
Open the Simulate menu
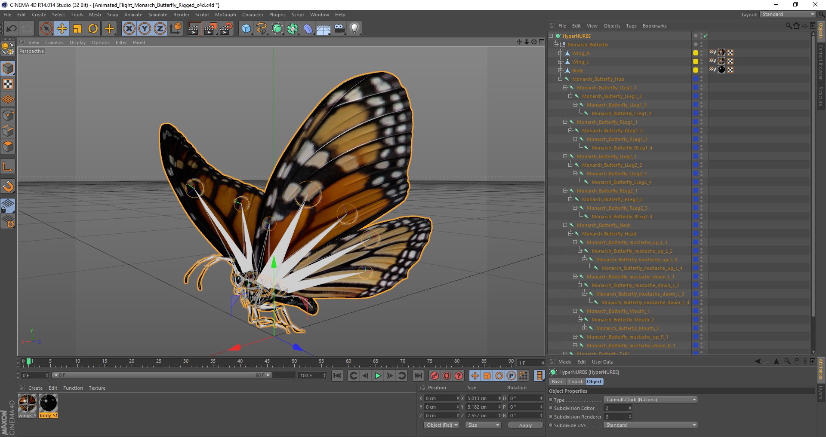(158, 15)
